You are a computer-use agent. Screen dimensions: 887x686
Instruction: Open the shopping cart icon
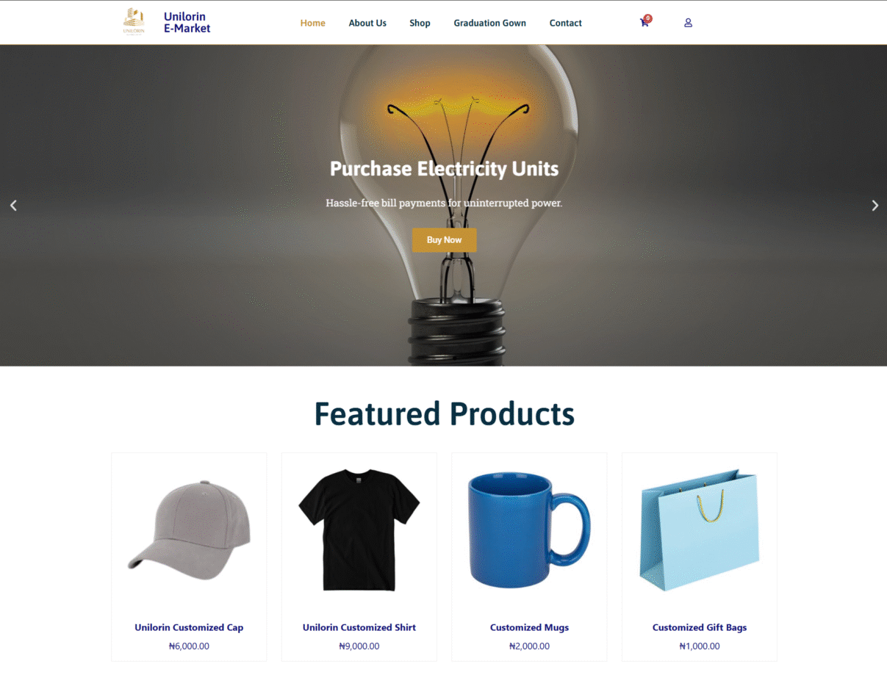[x=644, y=22]
